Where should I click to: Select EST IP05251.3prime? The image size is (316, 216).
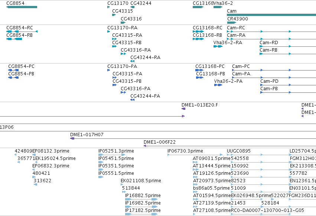(116, 151)
